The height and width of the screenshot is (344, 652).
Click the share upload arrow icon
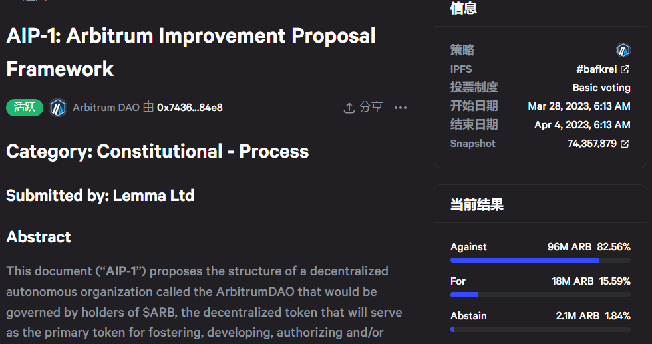pos(349,108)
